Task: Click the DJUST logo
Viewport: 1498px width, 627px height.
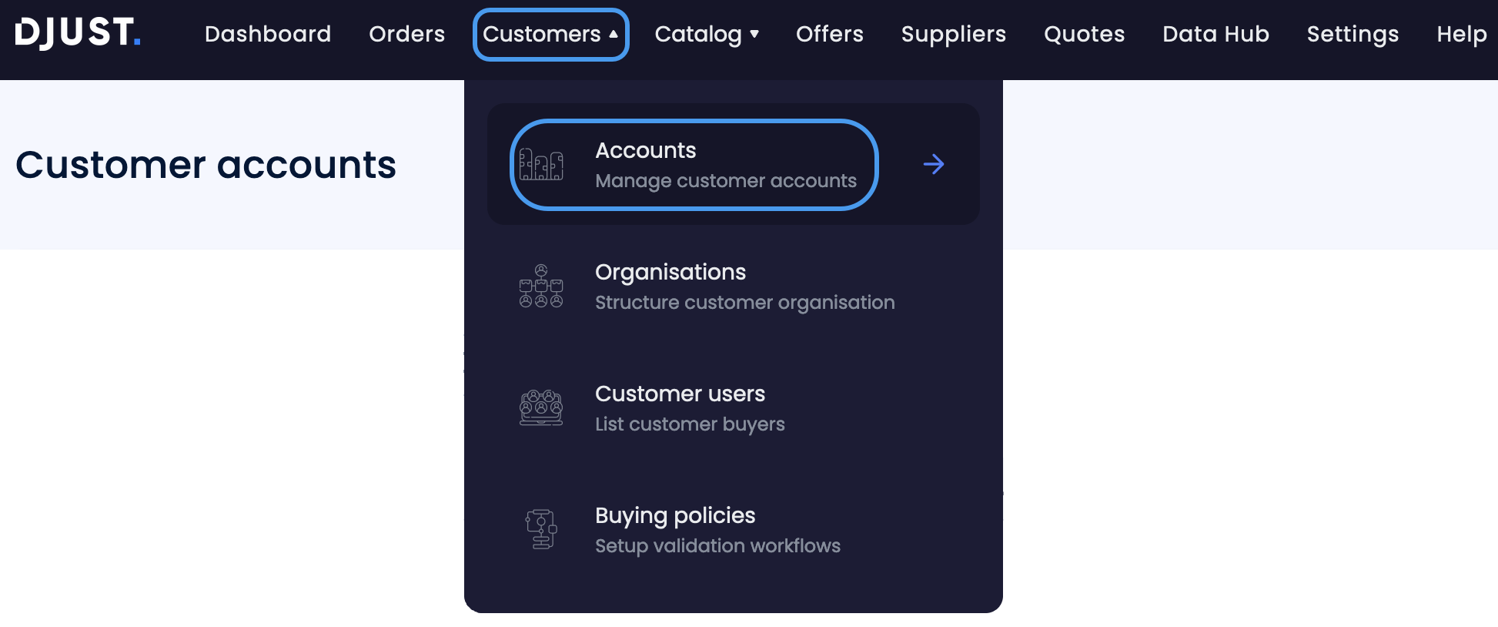Action: [78, 33]
